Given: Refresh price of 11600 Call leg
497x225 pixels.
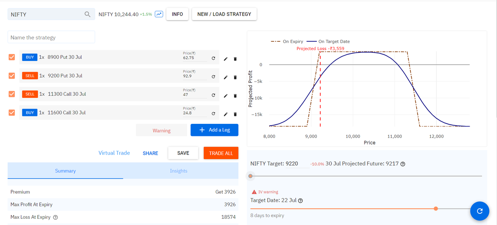Looking at the screenshot, I should [x=213, y=114].
